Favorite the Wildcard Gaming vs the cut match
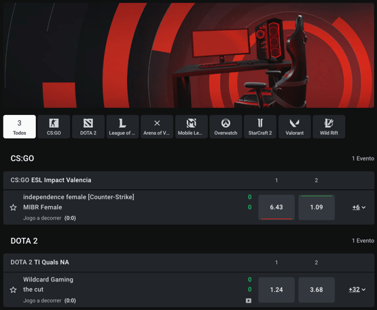 [x=13, y=290]
